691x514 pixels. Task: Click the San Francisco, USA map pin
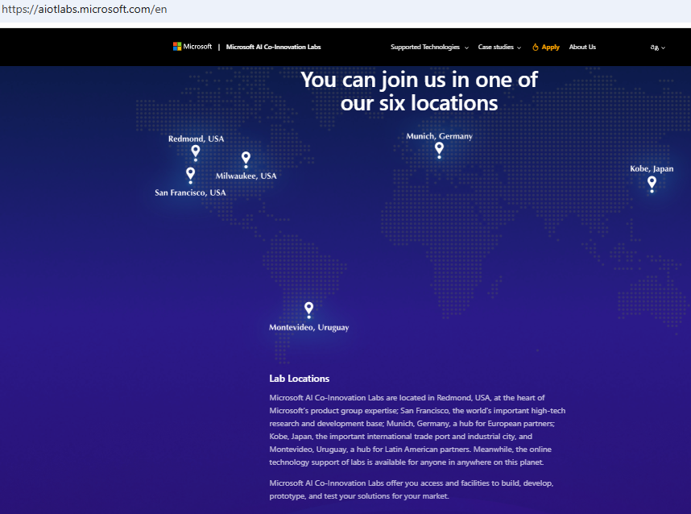(190, 175)
